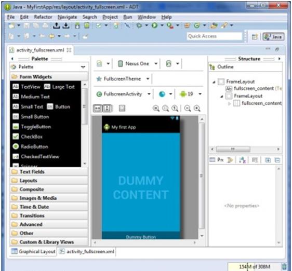Toggle fill width layout button
Image resolution: width=292 pixels, height=271 pixels.
pos(98,108)
